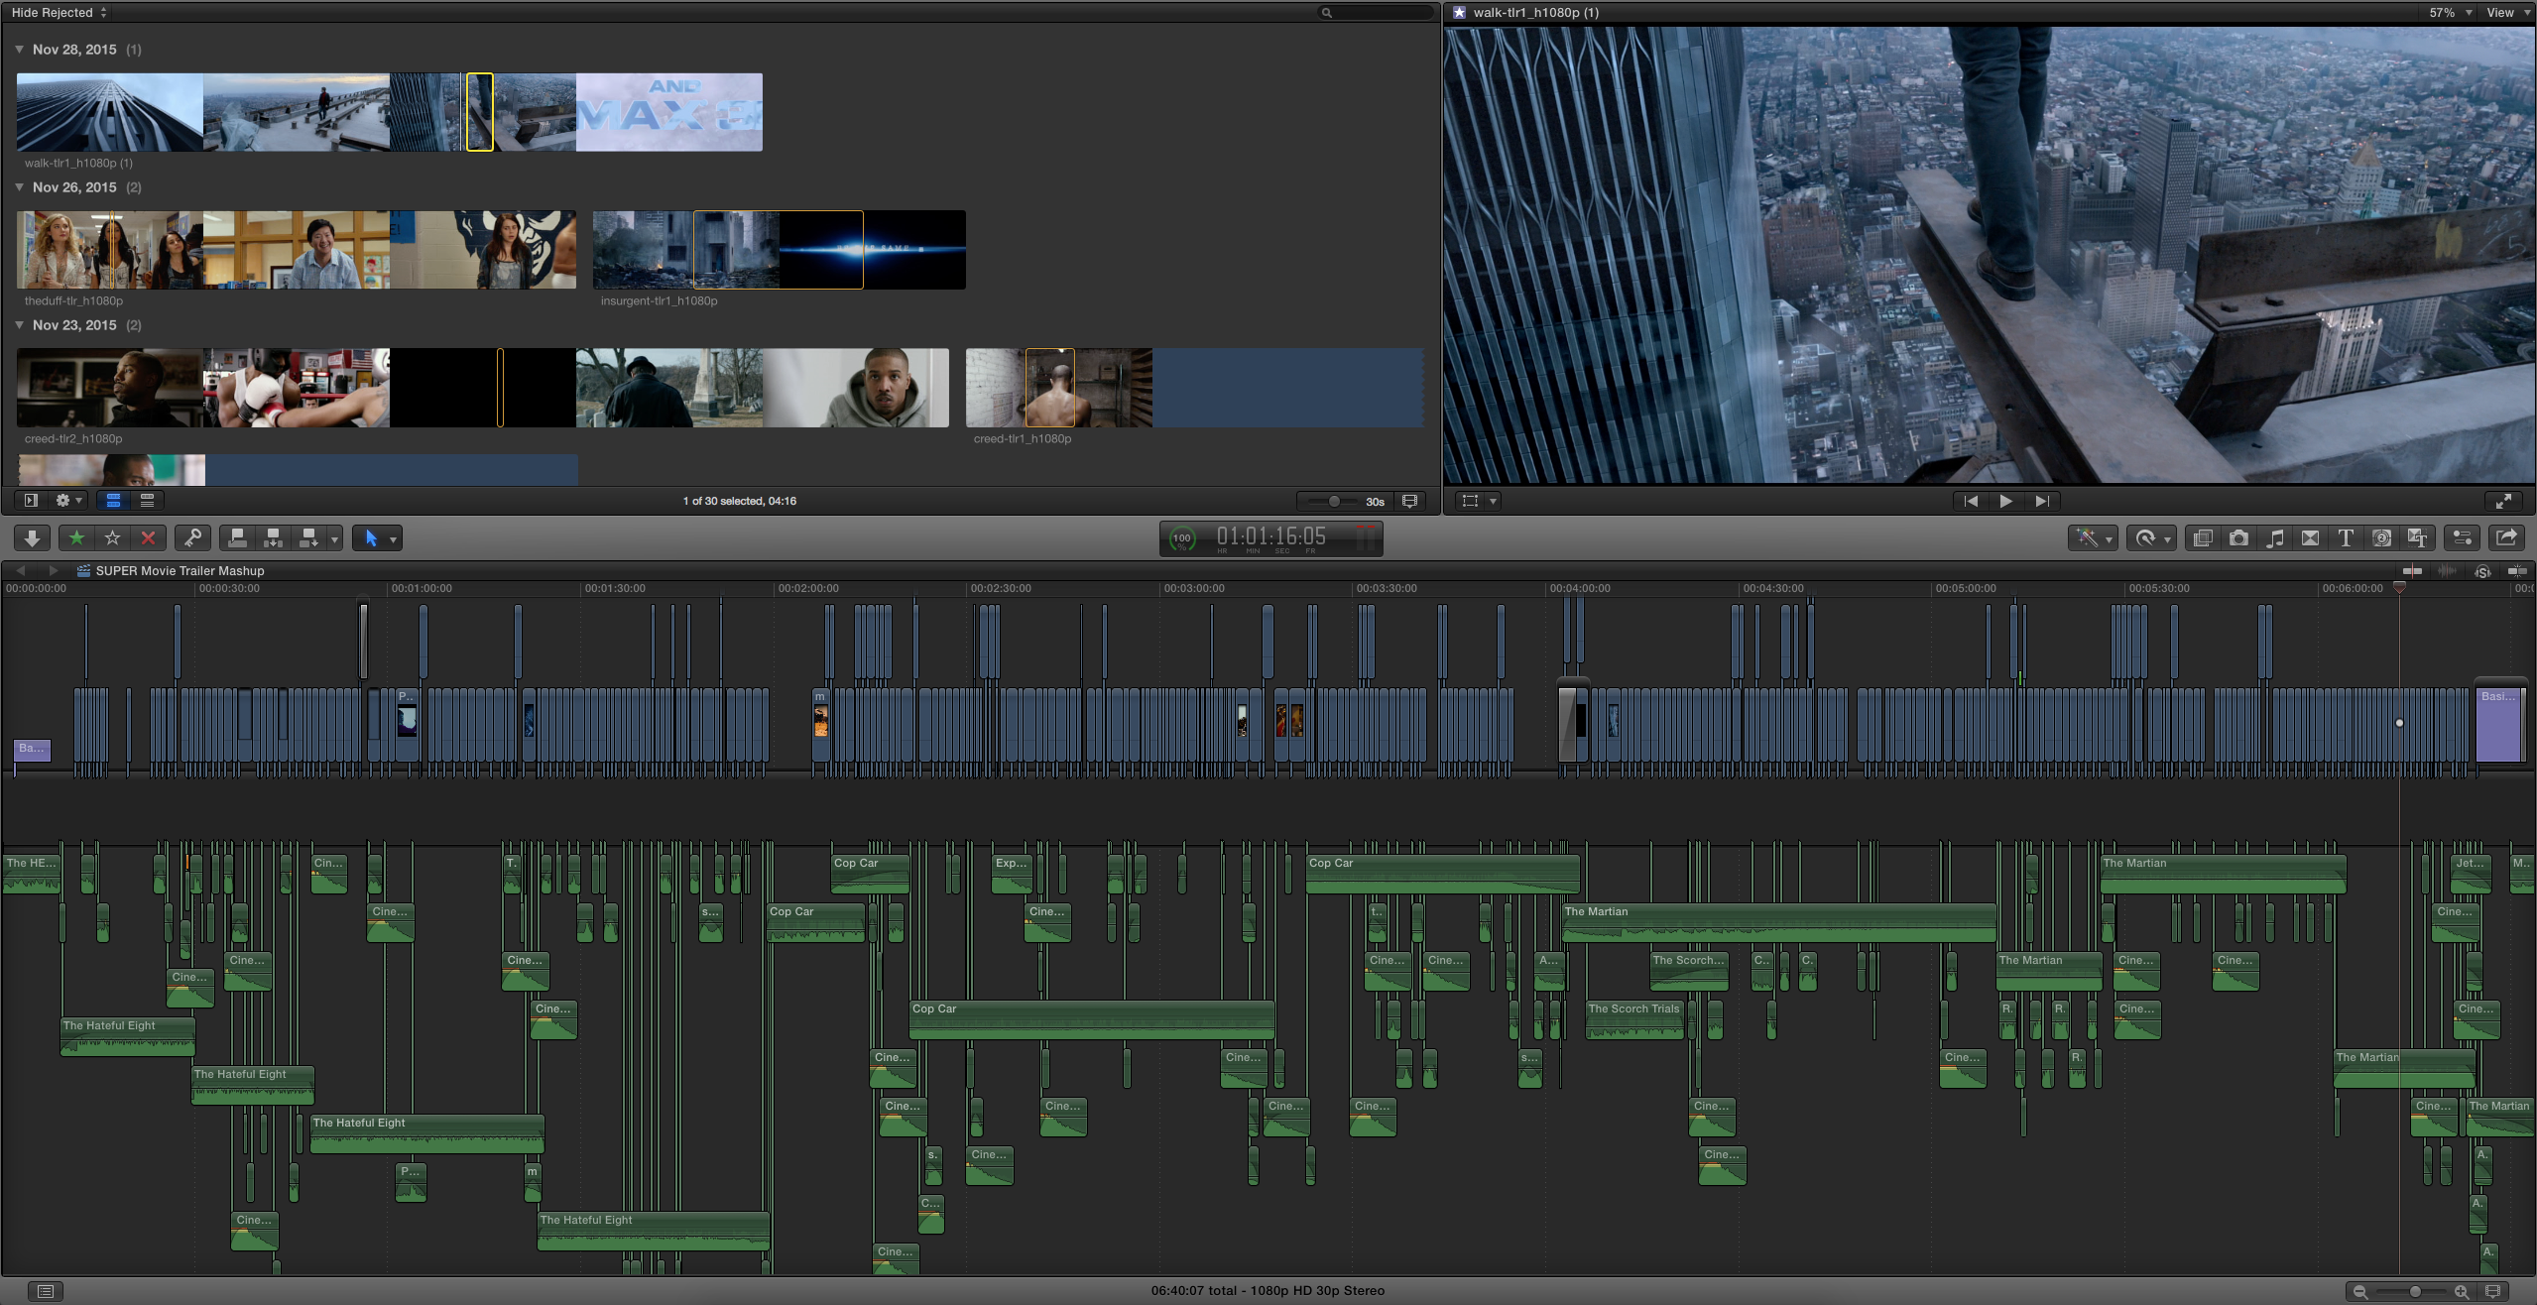2537x1305 pixels.
Task: Toggle the audio meters next to timecode
Action: [x=1366, y=538]
